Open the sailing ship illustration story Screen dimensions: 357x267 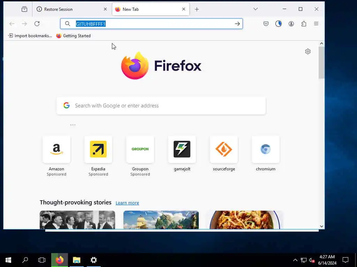click(161, 220)
